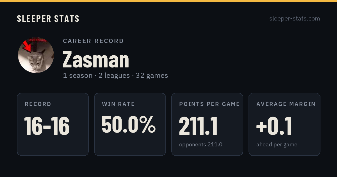The image size is (337, 177).
Task: Click the ahead per game subtext
Action: coord(277,145)
